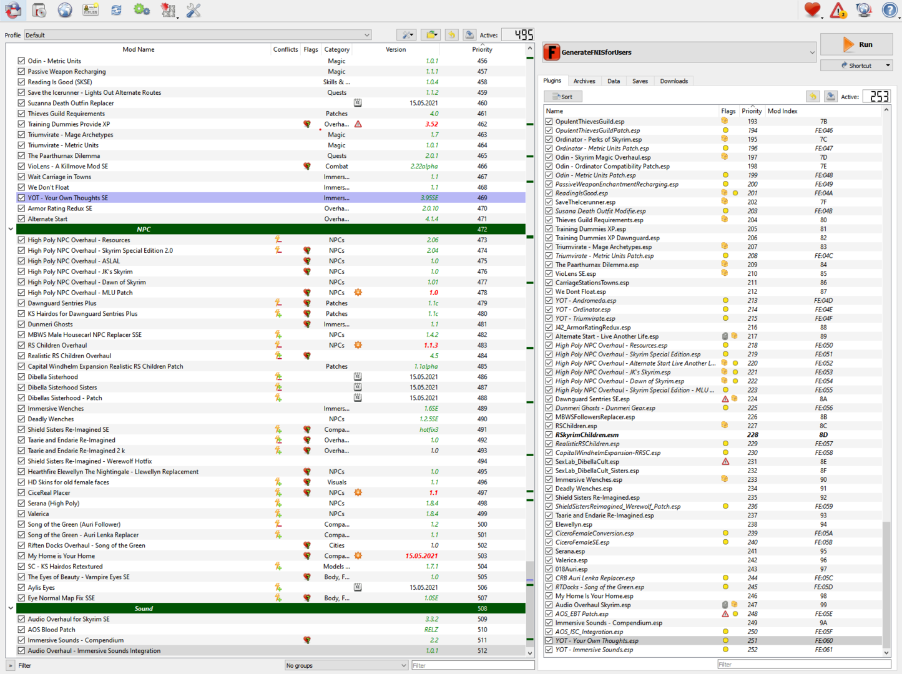Collapse the NPC separator
The height and width of the screenshot is (674, 902).
(x=11, y=229)
